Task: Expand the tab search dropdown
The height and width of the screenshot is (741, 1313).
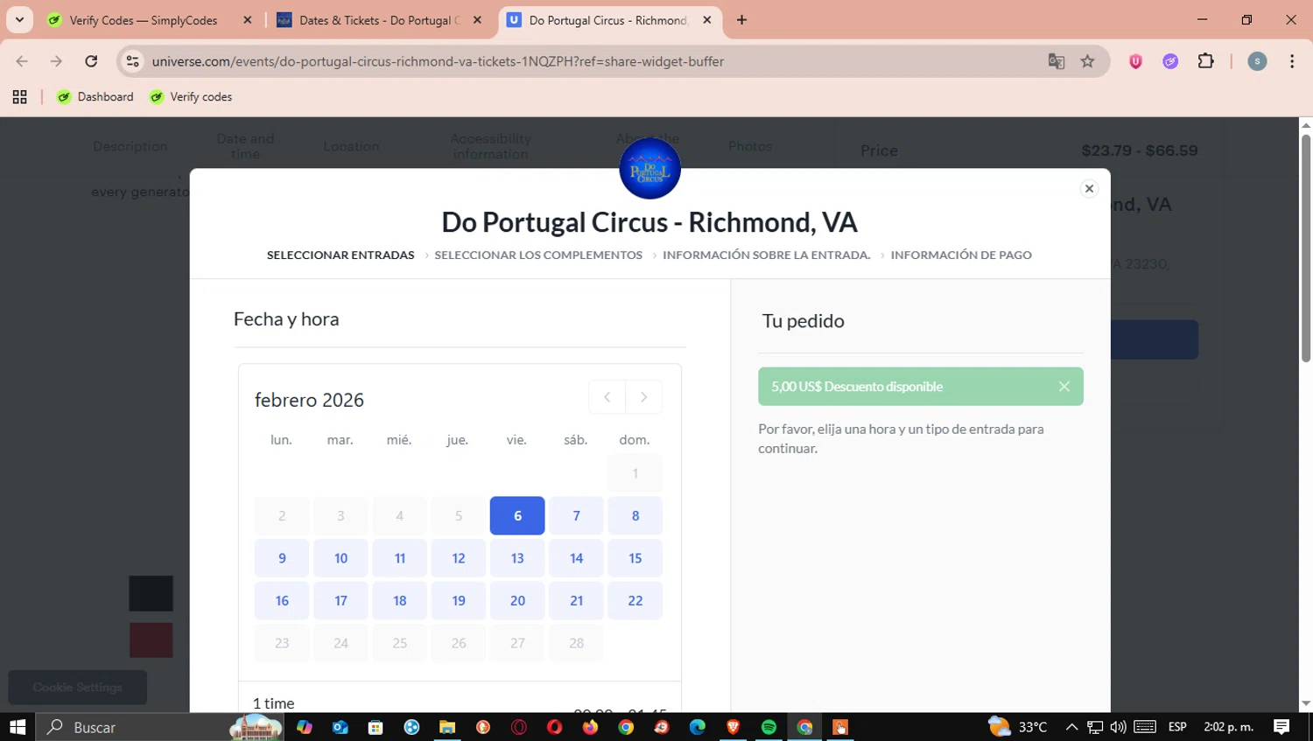Action: click(19, 20)
